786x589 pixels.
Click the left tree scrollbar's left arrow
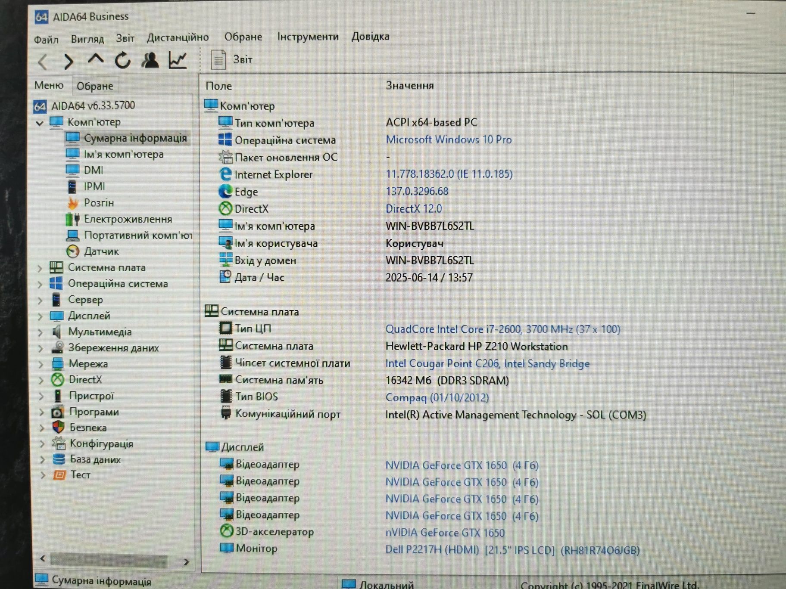click(x=43, y=558)
